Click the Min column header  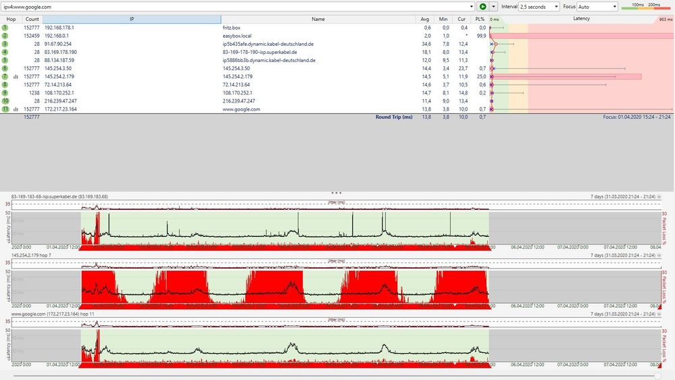pyautogui.click(x=443, y=19)
